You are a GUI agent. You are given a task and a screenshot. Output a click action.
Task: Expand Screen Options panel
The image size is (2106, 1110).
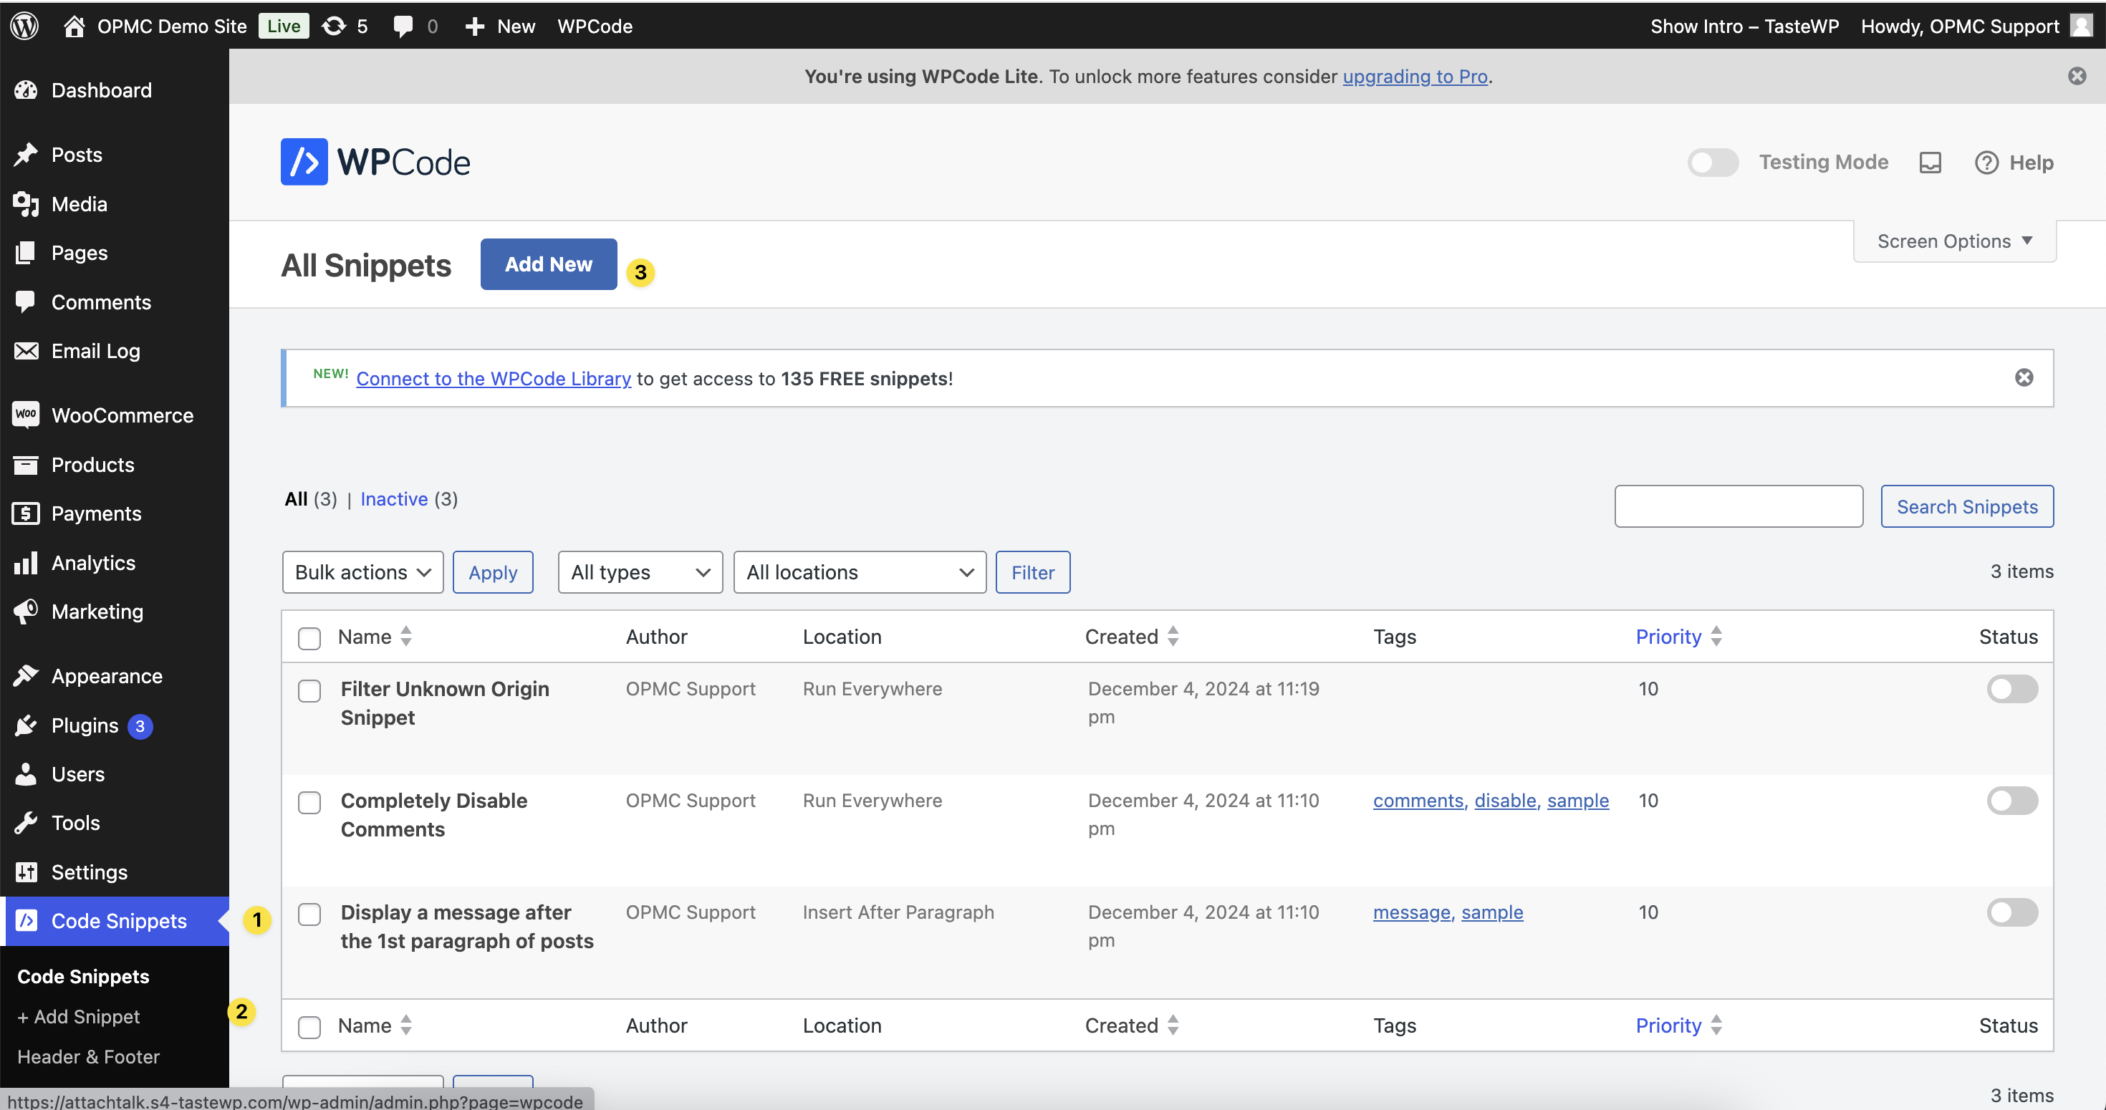[x=1954, y=241]
